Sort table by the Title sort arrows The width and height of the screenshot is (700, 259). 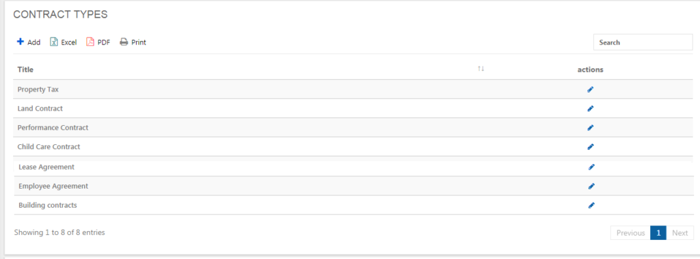point(481,69)
